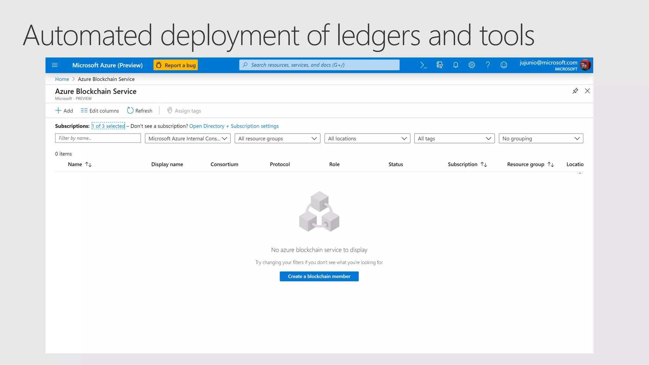649x365 pixels.
Task: Click the search magnifier icon
Action: pos(245,65)
